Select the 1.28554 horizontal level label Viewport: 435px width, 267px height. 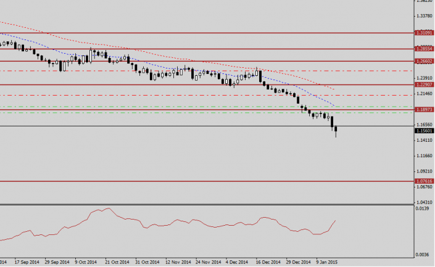pos(423,49)
